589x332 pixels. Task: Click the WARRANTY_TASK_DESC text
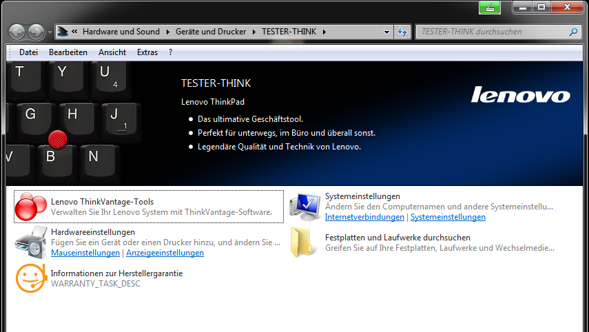96,284
